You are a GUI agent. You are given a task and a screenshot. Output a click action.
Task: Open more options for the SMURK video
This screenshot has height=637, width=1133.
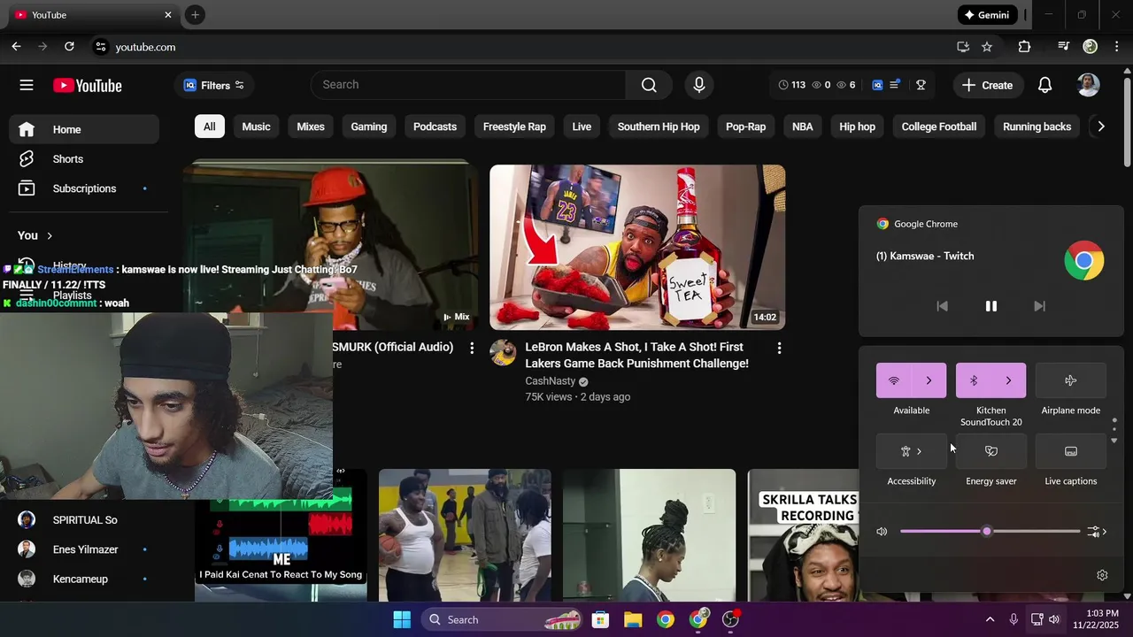pyautogui.click(x=471, y=349)
